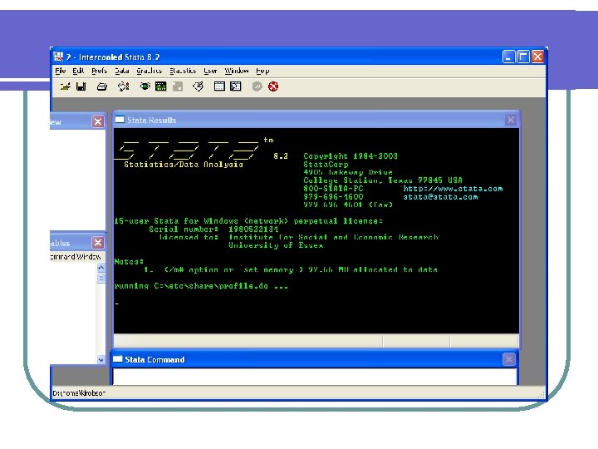This screenshot has height=449, width=598.
Task: Open the Window menu
Action: [x=237, y=71]
